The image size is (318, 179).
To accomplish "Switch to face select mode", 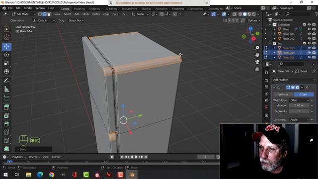I will [49, 14].
